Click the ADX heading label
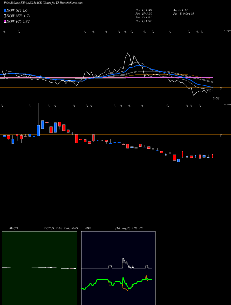This screenshot has height=305, width=231. [x=88, y=228]
